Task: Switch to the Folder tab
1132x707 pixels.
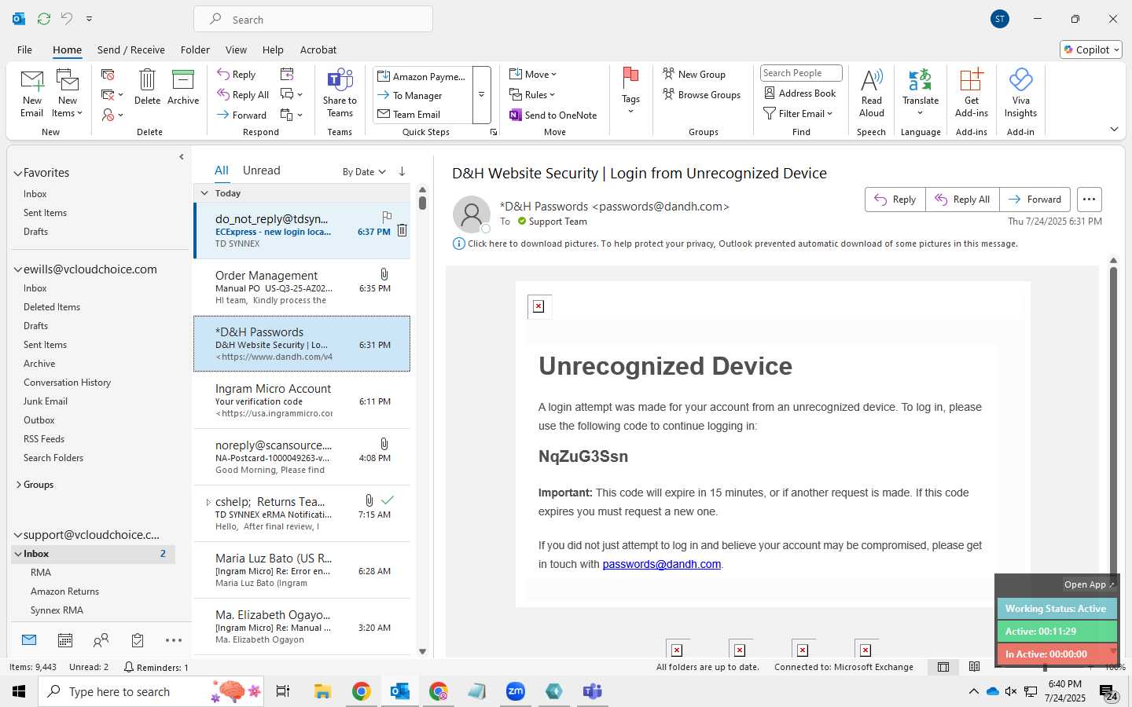Action: tap(195, 49)
